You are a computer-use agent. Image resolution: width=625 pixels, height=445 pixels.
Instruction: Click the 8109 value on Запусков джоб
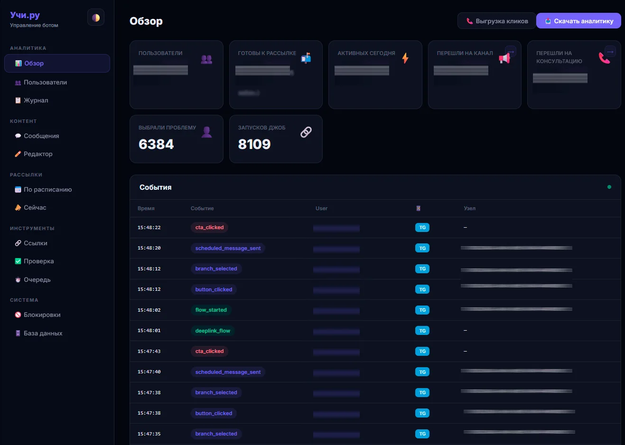[x=254, y=144]
